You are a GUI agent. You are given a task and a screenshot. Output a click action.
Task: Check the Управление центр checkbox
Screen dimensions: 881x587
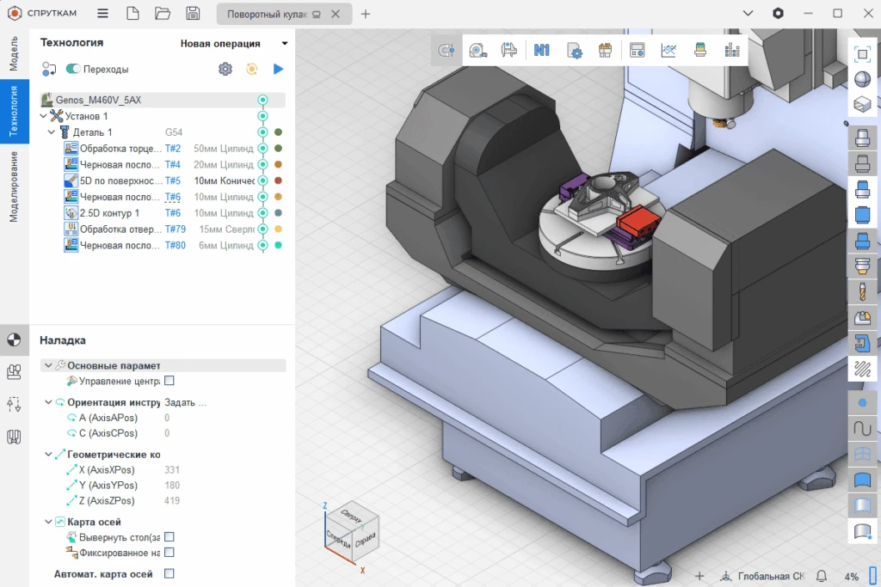(x=169, y=381)
